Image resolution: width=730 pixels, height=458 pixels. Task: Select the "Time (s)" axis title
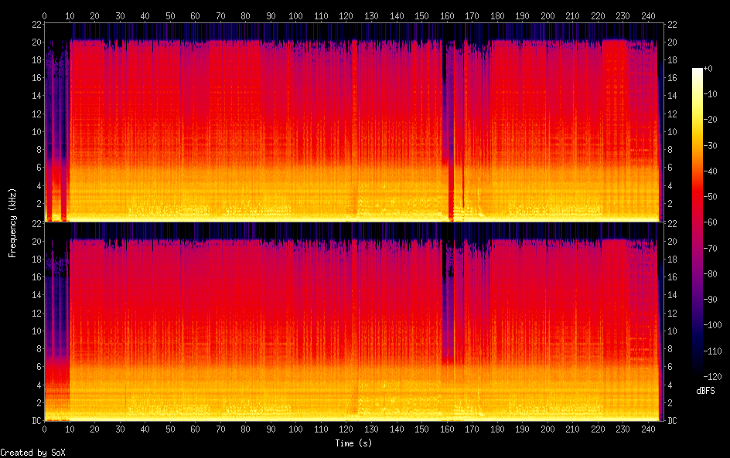(x=353, y=443)
